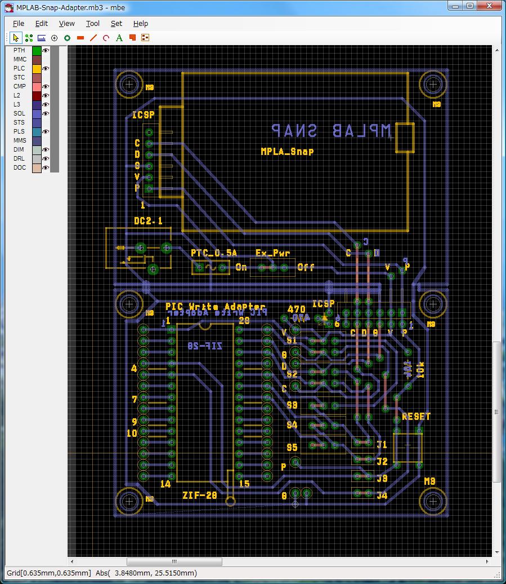This screenshot has width=506, height=584.
Task: Select the pink CMP color swatch
Action: (37, 86)
